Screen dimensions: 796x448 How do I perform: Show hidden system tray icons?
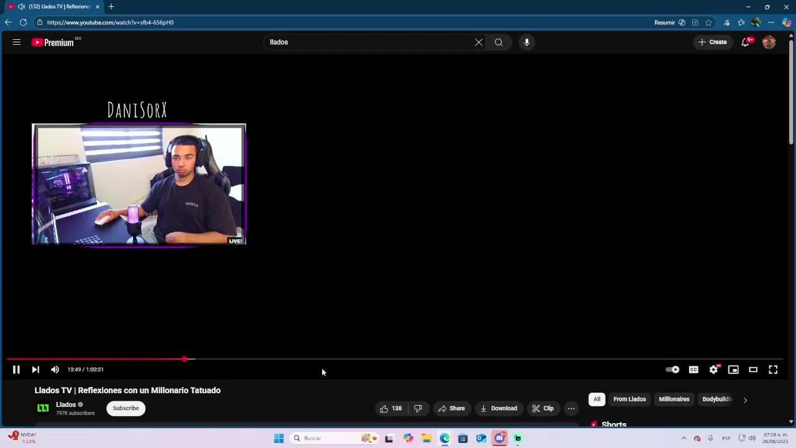[x=683, y=438]
